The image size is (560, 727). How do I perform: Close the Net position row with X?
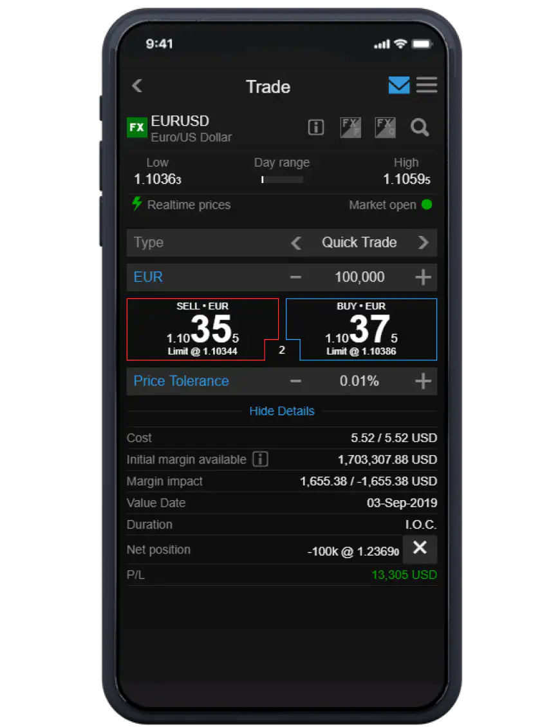click(x=420, y=549)
